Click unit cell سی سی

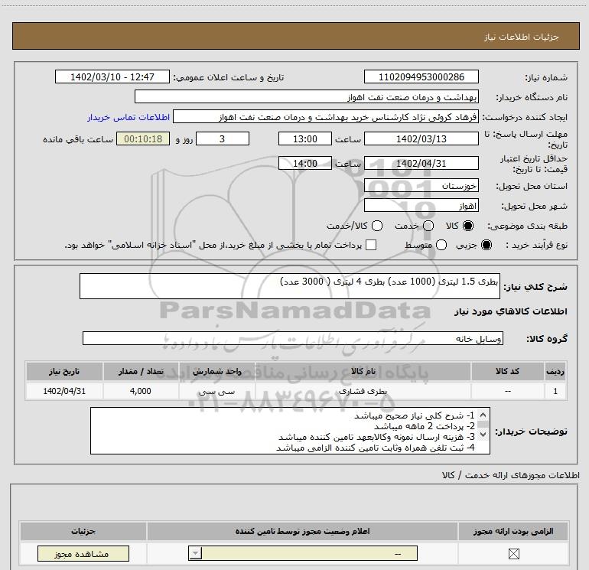[x=216, y=391]
